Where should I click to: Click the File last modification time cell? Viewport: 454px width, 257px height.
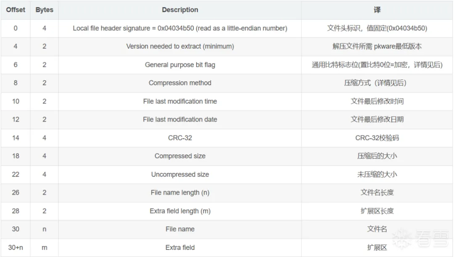(x=180, y=101)
